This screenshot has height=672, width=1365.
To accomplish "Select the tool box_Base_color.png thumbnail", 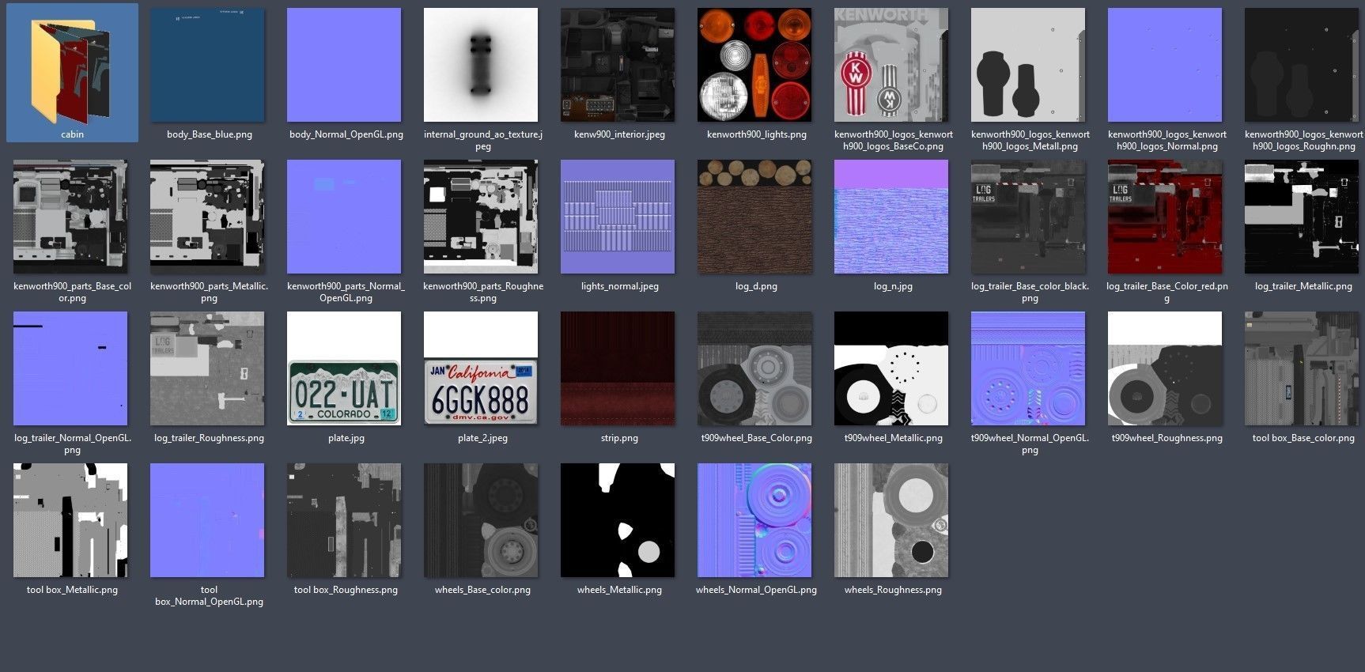I will tap(1302, 368).
